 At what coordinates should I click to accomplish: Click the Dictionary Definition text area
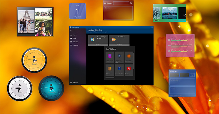(118, 13)
